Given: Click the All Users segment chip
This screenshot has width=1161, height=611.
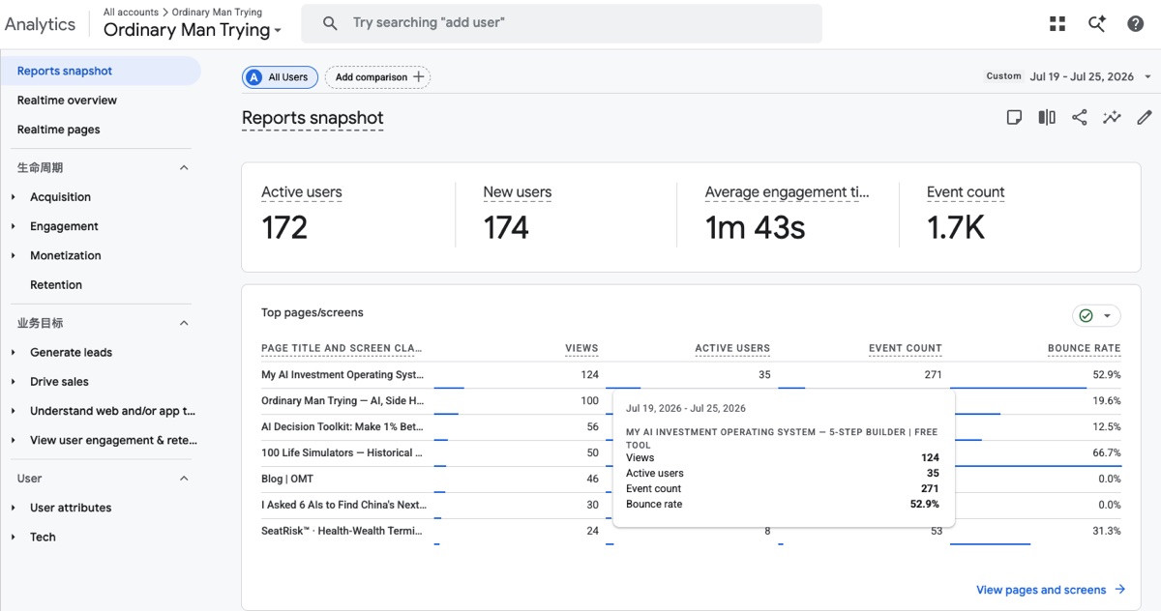Looking at the screenshot, I should [280, 77].
